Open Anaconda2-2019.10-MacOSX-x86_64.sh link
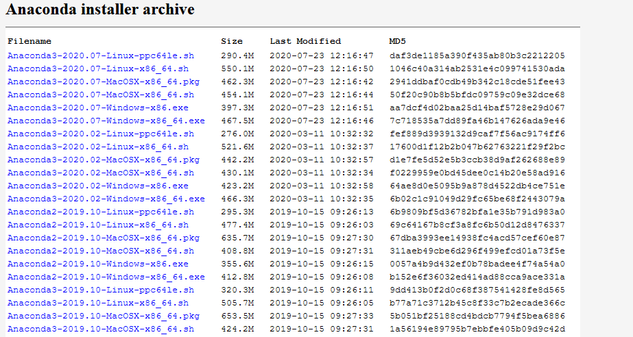Image resolution: width=633 pixels, height=337 pixels. point(101,251)
